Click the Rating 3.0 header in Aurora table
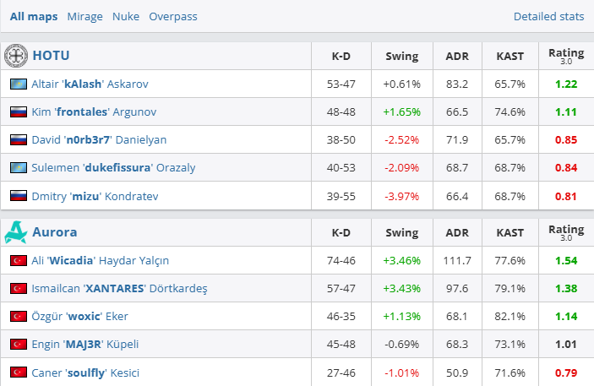The height and width of the screenshot is (386, 594). [566, 231]
